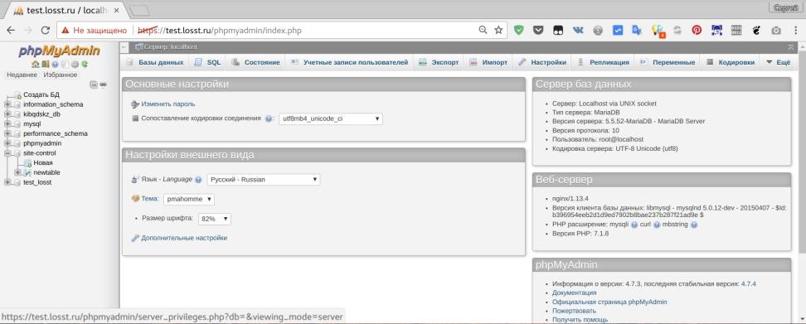Click help icon next to connection collation
The width and height of the screenshot is (806, 324).
(269, 118)
